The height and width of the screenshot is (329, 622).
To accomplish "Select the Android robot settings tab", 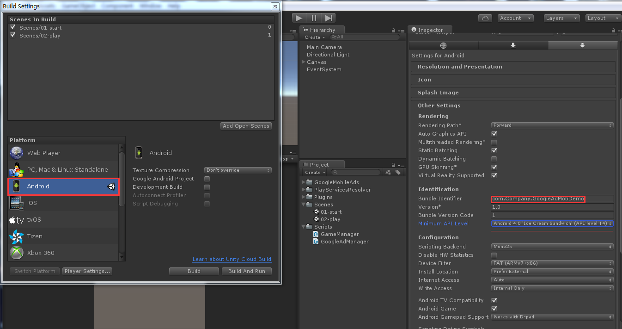I will (583, 45).
